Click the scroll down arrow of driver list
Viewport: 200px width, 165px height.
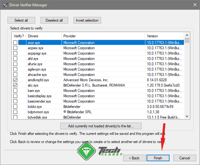click(x=187, y=116)
